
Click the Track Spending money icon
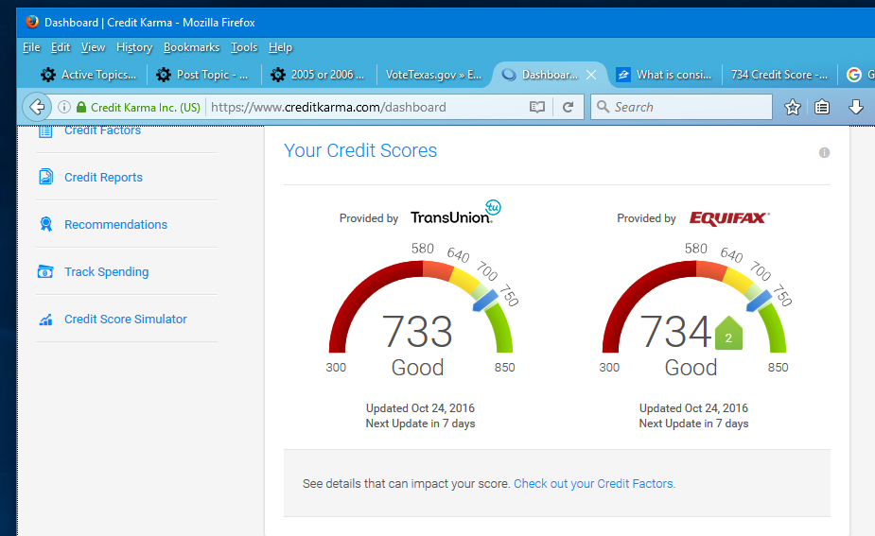click(x=45, y=271)
